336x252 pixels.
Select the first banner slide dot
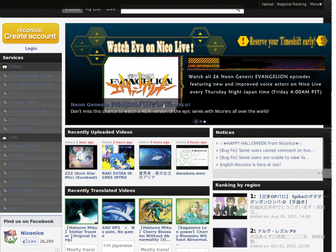pyautogui.click(x=196, y=121)
